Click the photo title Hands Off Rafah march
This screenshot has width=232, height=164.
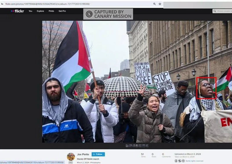pos(88,159)
